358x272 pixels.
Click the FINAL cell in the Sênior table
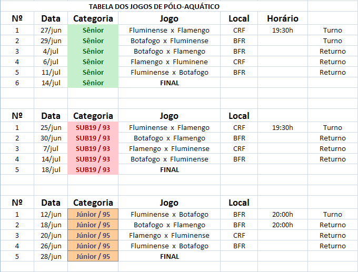(x=169, y=83)
